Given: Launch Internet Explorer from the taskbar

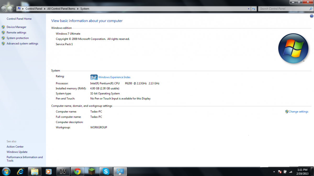Looking at the screenshot, I should click(20, 171).
